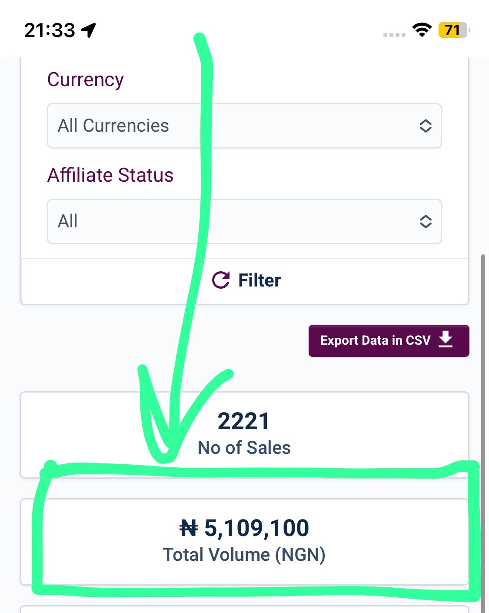Click the page scrollbar on right edge
Viewport: 489px width, 613px height.
pyautogui.click(x=483, y=391)
